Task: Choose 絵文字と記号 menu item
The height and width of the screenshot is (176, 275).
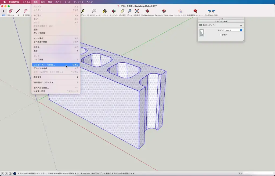Action: 56,91
